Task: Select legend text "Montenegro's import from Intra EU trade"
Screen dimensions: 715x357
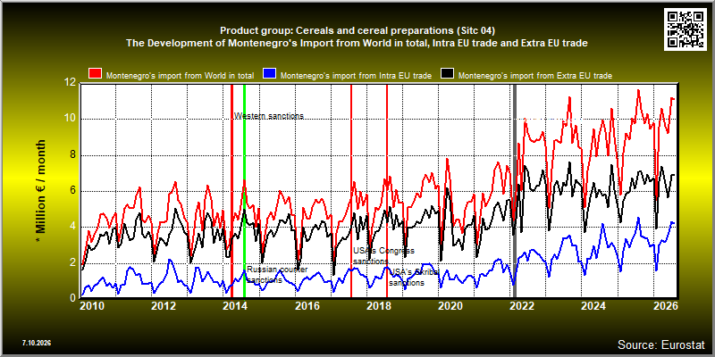Action: click(x=356, y=76)
